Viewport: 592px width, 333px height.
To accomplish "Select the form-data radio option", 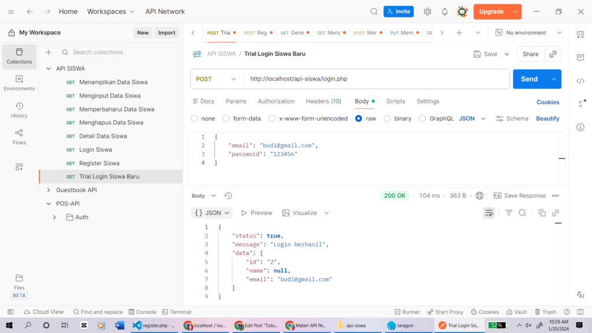I will point(226,119).
